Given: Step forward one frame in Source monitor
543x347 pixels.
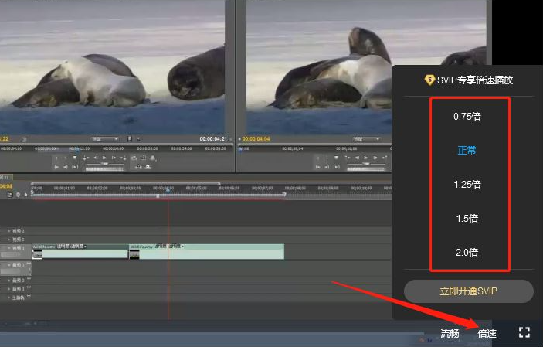Looking at the screenshot, I should point(114,158).
